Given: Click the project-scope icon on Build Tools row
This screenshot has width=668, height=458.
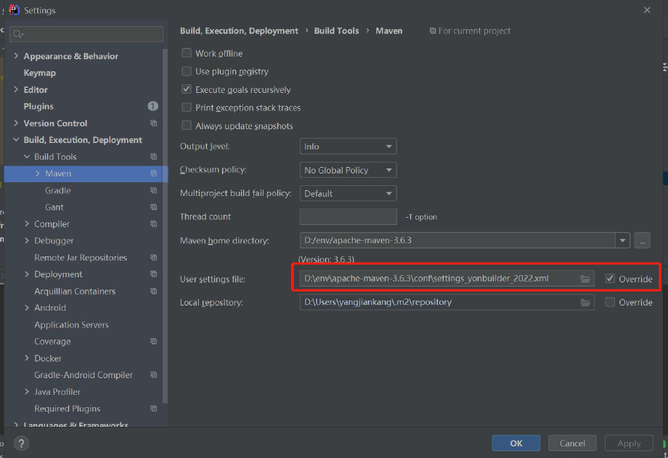Looking at the screenshot, I should pyautogui.click(x=154, y=157).
